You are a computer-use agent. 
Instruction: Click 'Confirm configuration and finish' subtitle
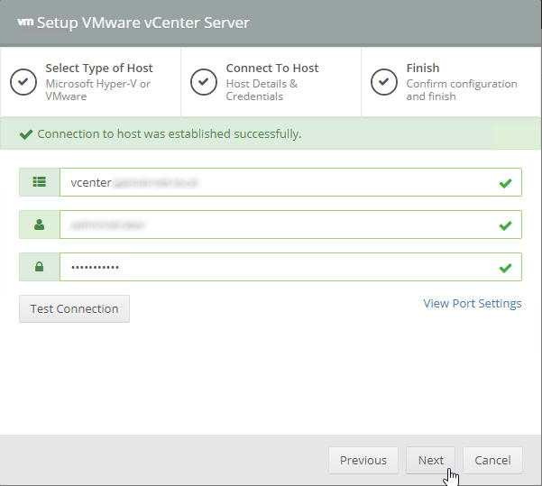[x=462, y=90]
